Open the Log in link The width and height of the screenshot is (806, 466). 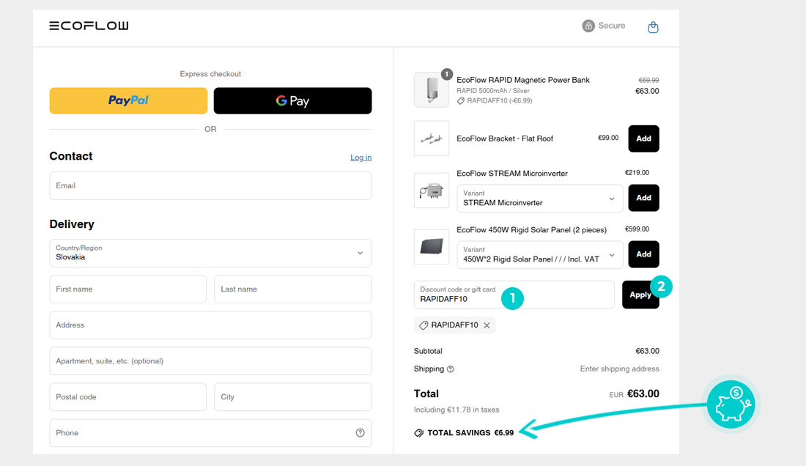tap(361, 157)
